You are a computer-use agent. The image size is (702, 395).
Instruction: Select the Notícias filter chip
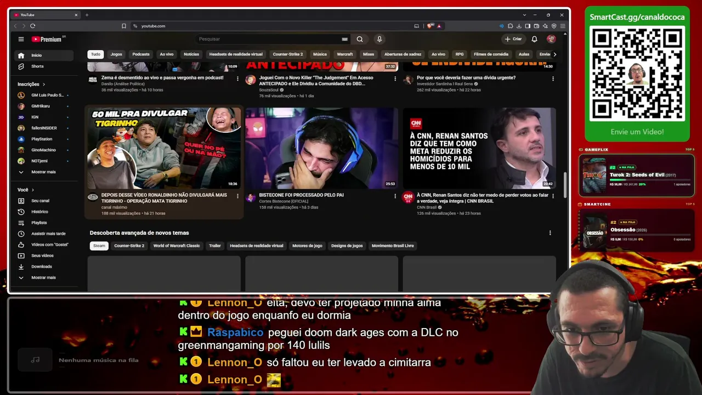pos(191,54)
